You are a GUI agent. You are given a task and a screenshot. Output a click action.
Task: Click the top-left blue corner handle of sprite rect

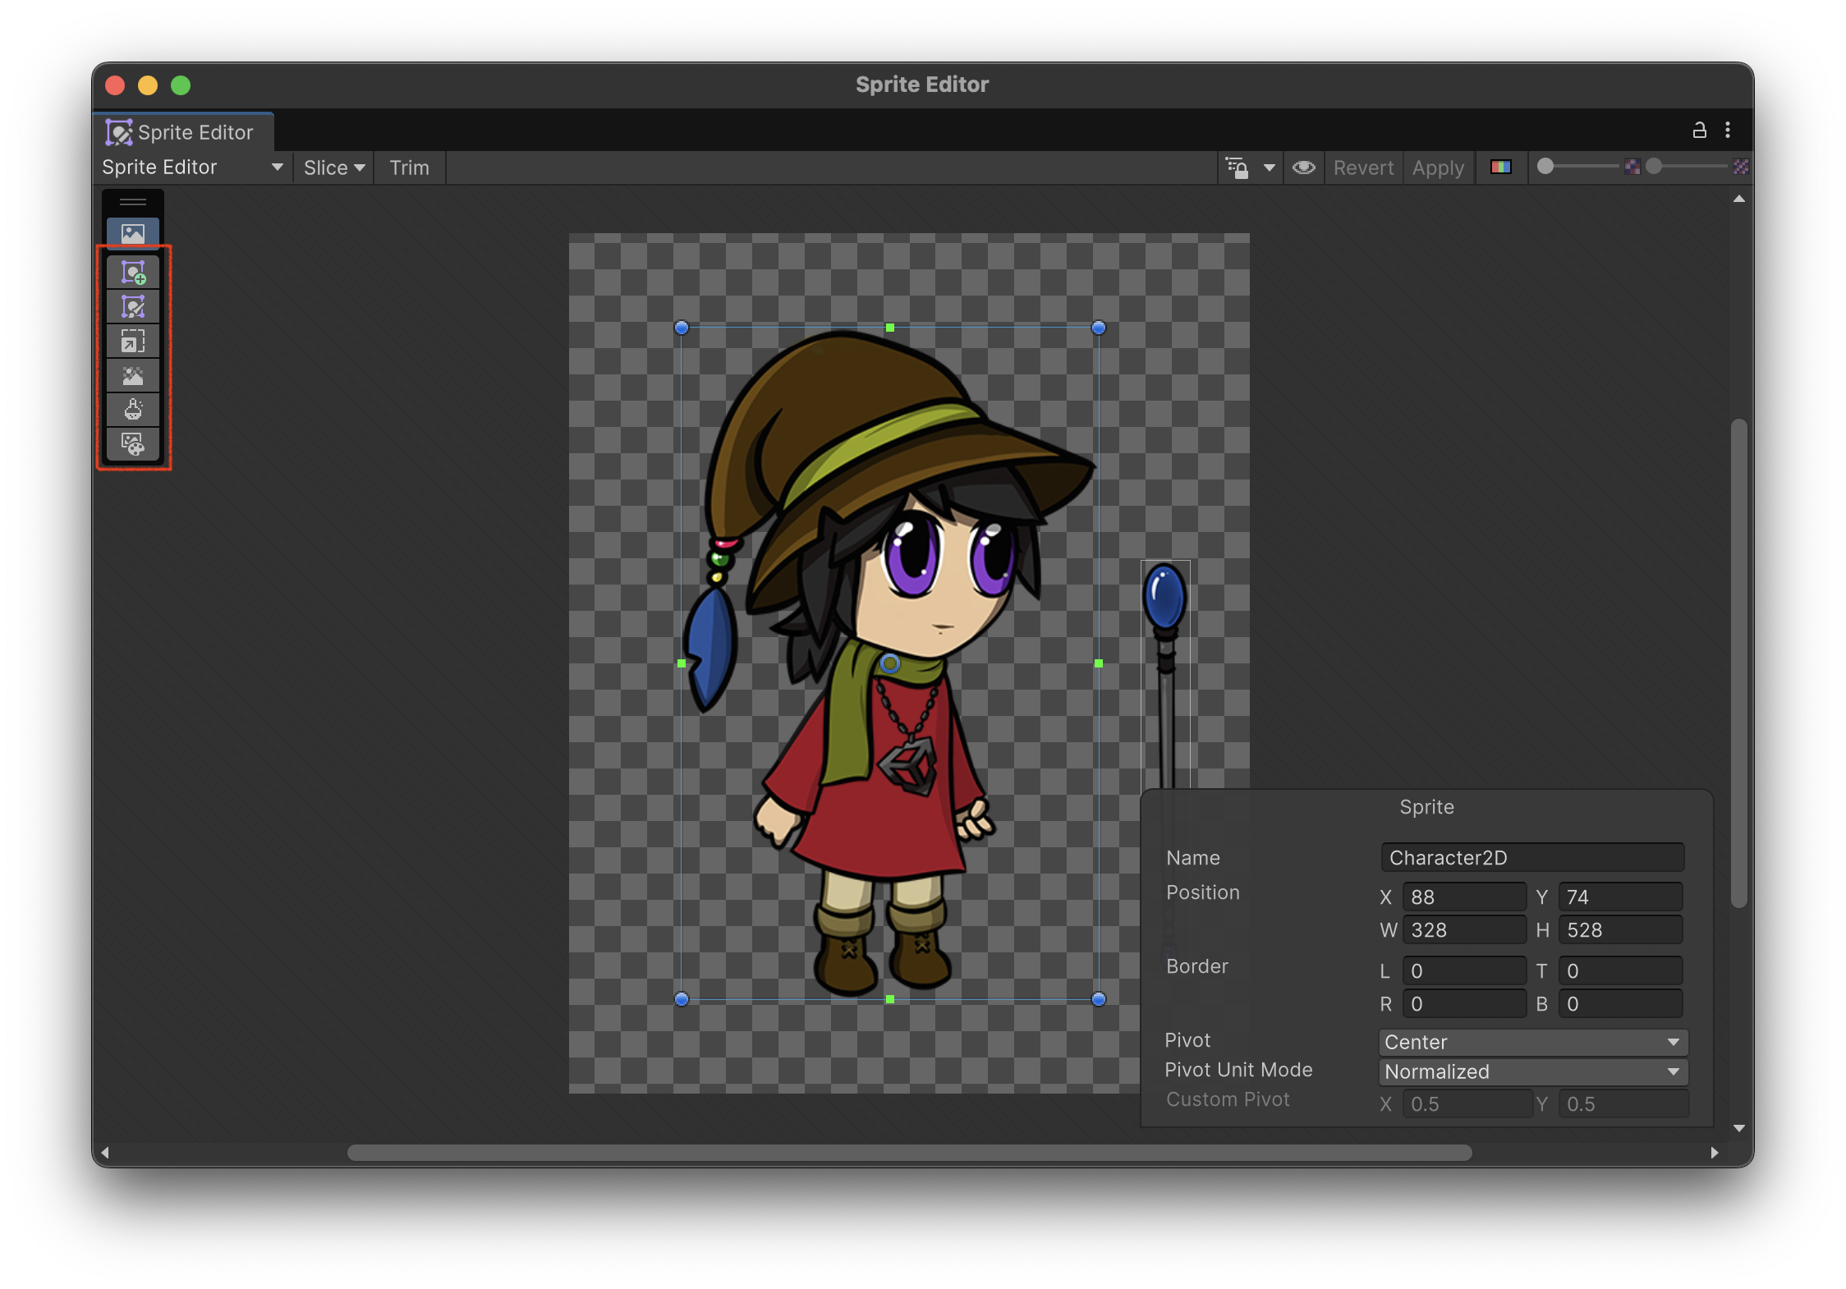pos(682,328)
